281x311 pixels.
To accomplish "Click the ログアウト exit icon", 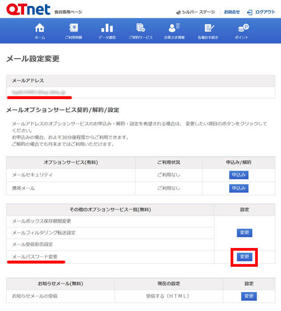I will pos(250,13).
